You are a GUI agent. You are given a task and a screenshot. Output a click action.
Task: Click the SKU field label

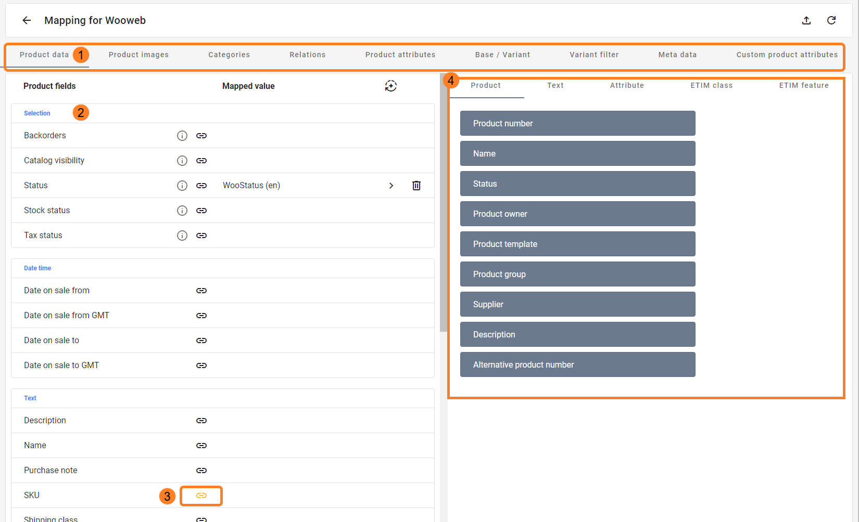[x=32, y=495]
